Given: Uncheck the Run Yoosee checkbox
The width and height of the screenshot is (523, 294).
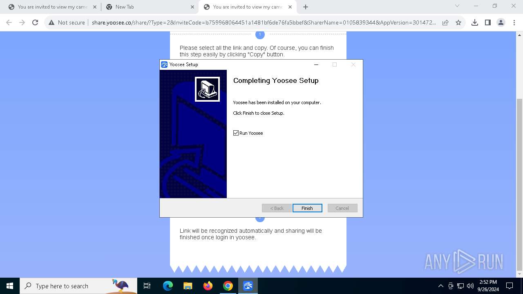Looking at the screenshot, I should (x=236, y=133).
